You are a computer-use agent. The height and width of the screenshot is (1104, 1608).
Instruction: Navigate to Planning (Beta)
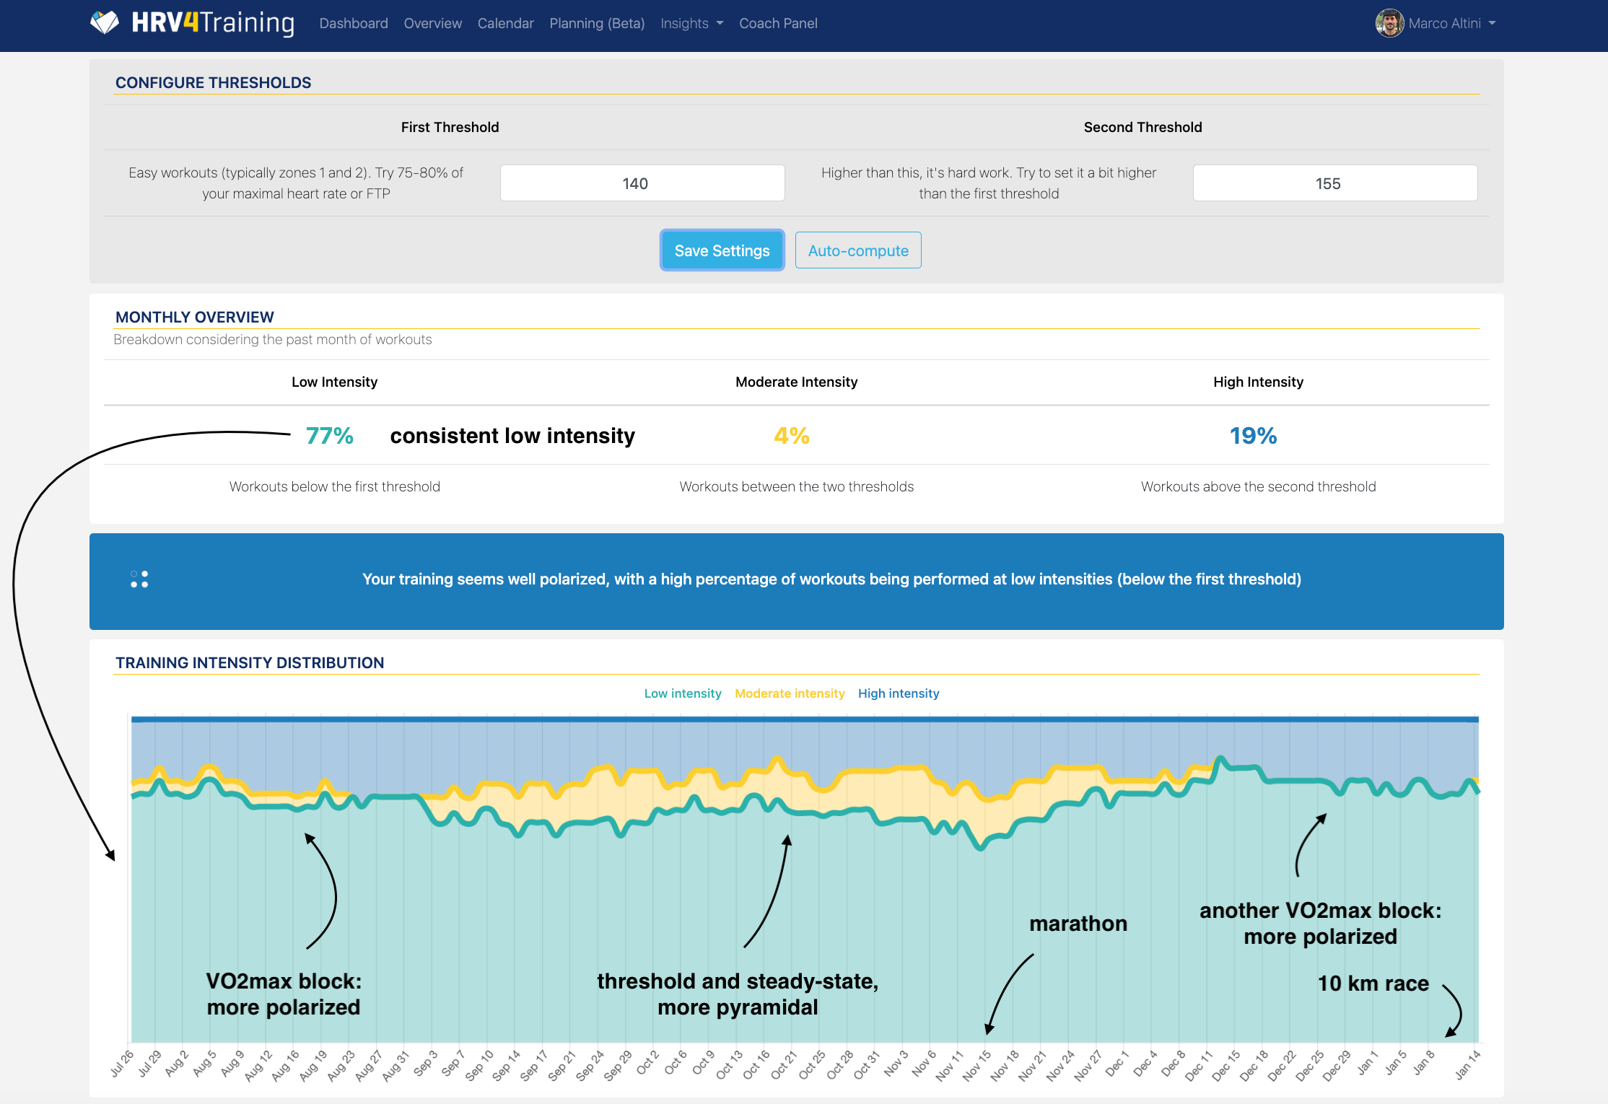coord(597,23)
